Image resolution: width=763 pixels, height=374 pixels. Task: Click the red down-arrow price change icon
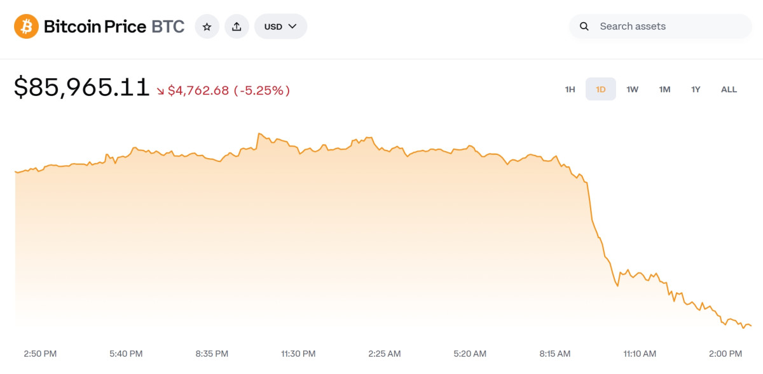click(161, 91)
